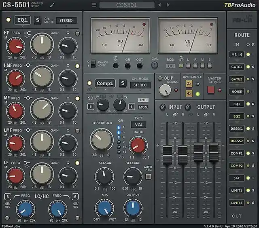Click the sidechain MON button
This screenshot has height=228, width=259.
click(143, 108)
